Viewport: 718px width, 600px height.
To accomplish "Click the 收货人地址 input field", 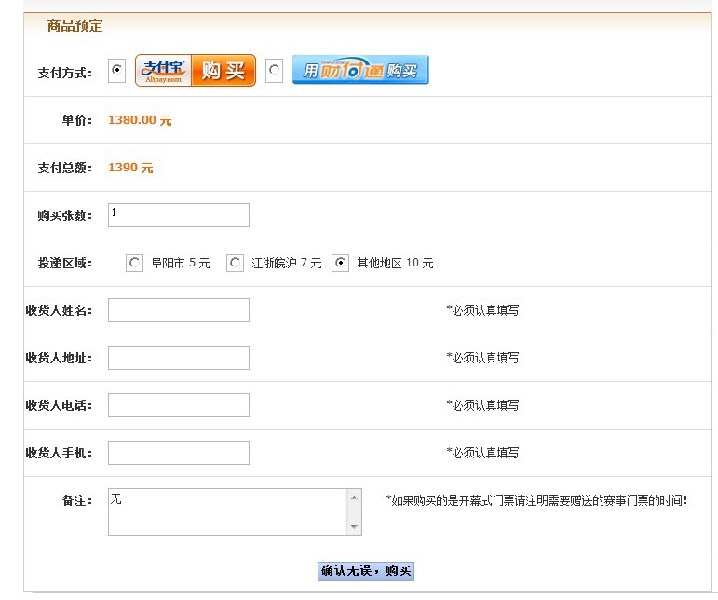I will (x=179, y=358).
